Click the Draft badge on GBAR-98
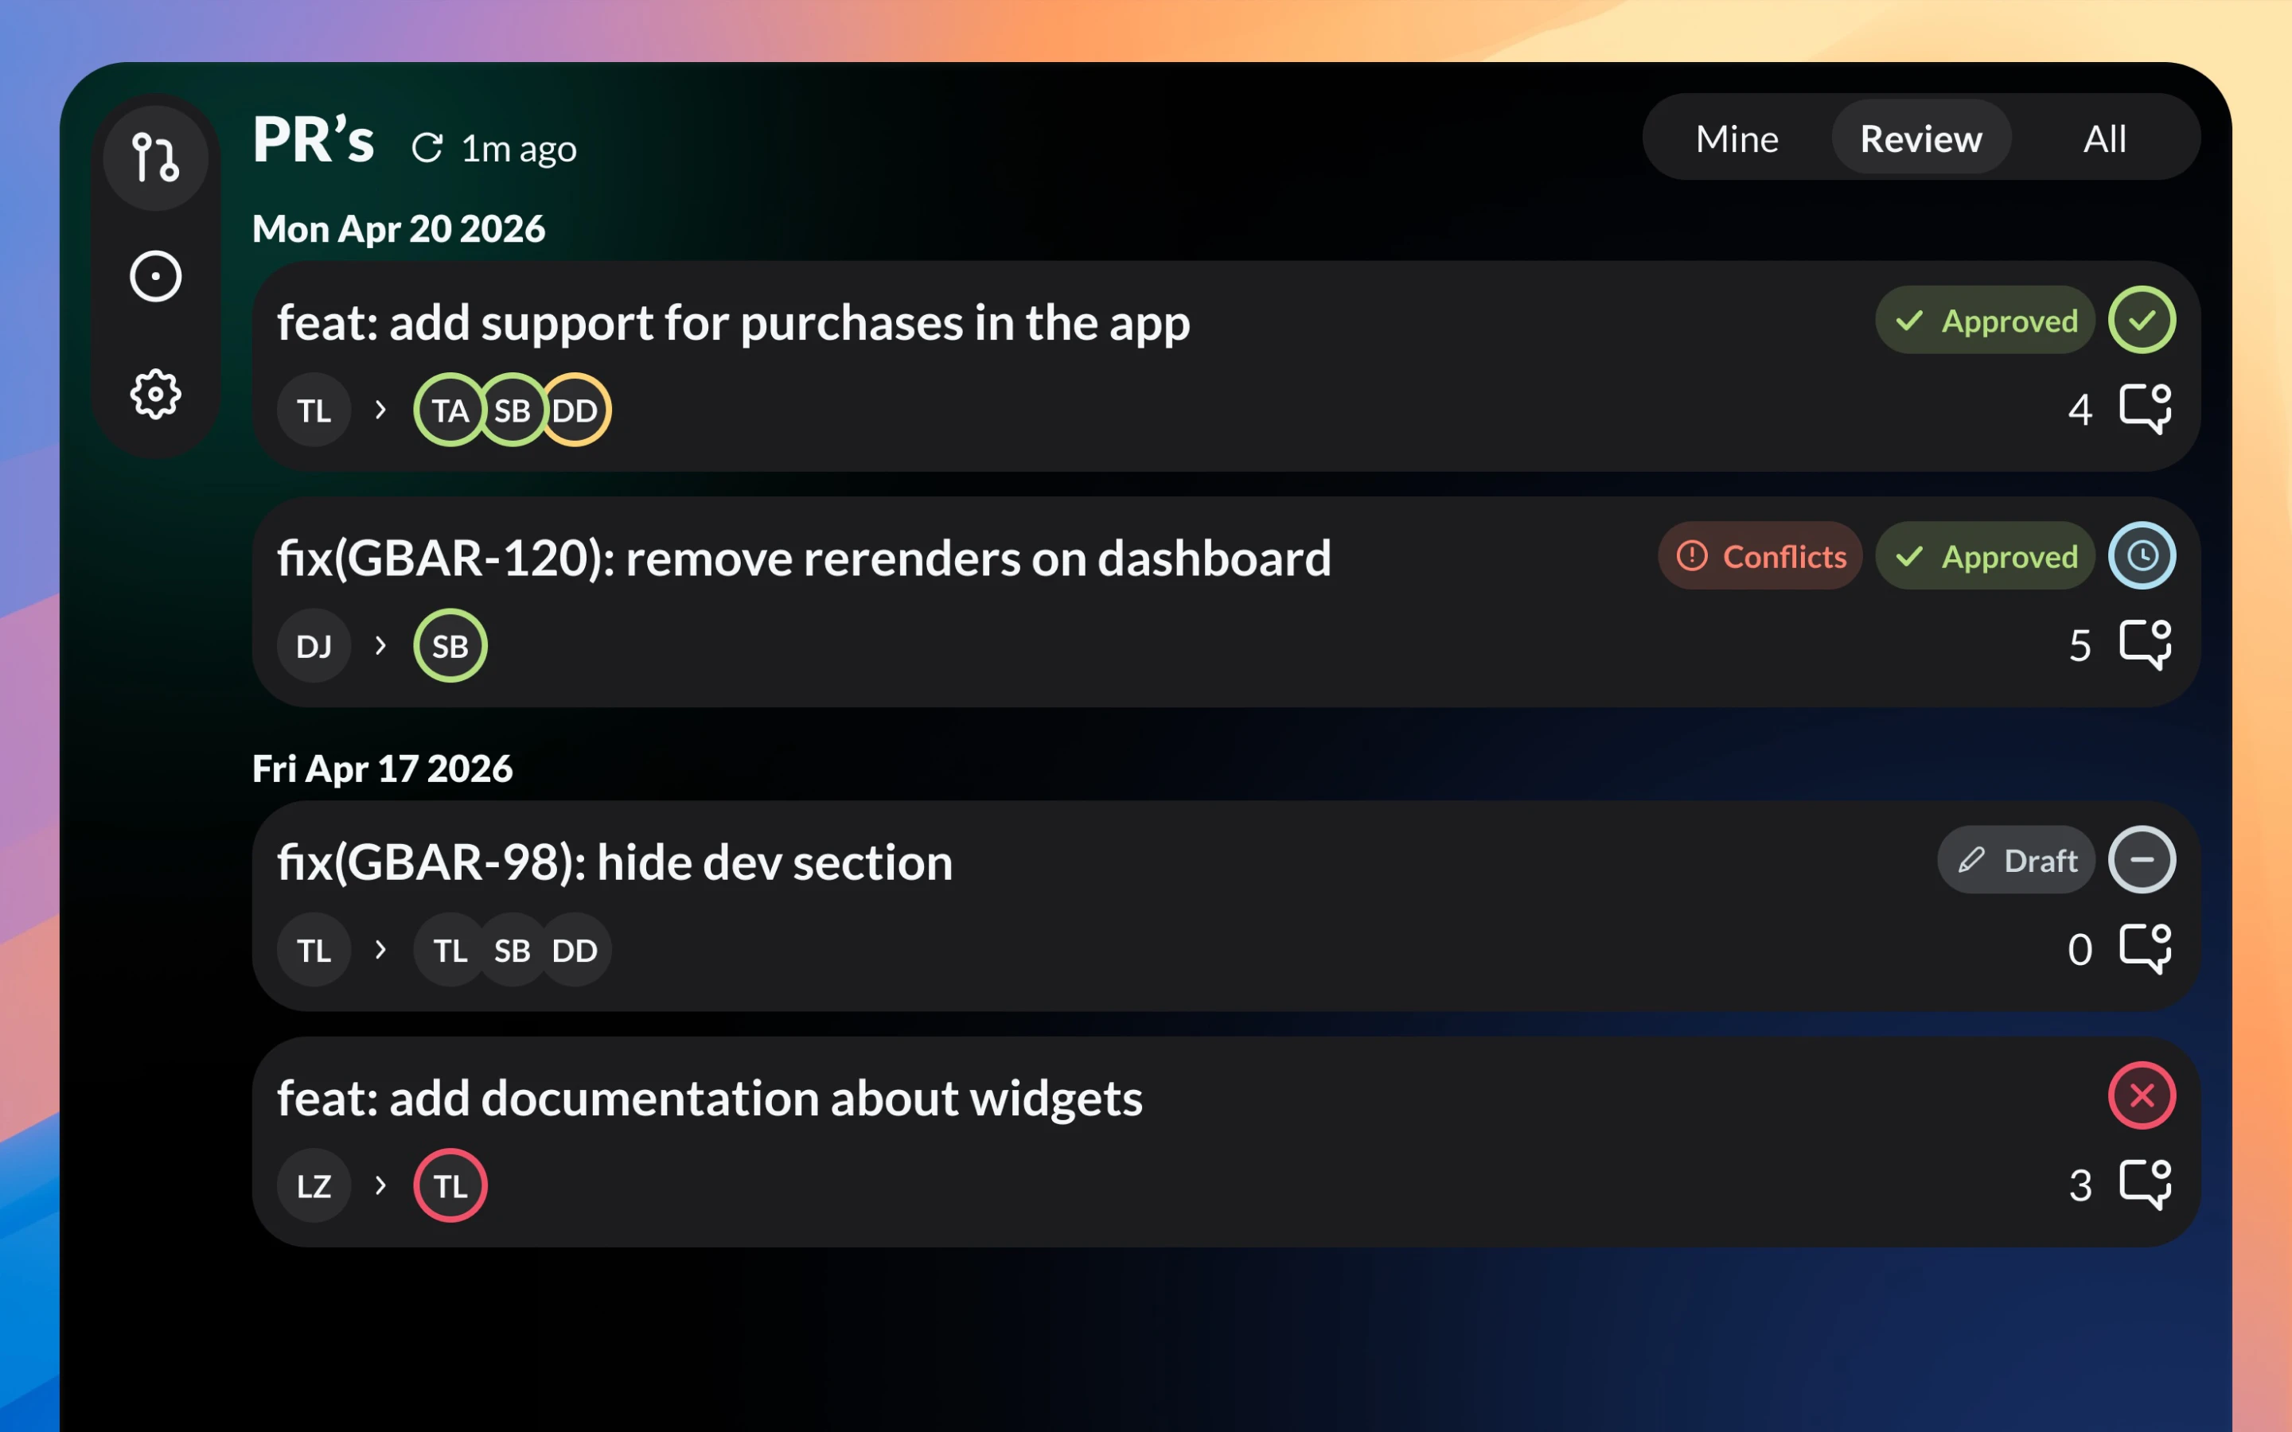The height and width of the screenshot is (1432, 2292). point(2015,860)
